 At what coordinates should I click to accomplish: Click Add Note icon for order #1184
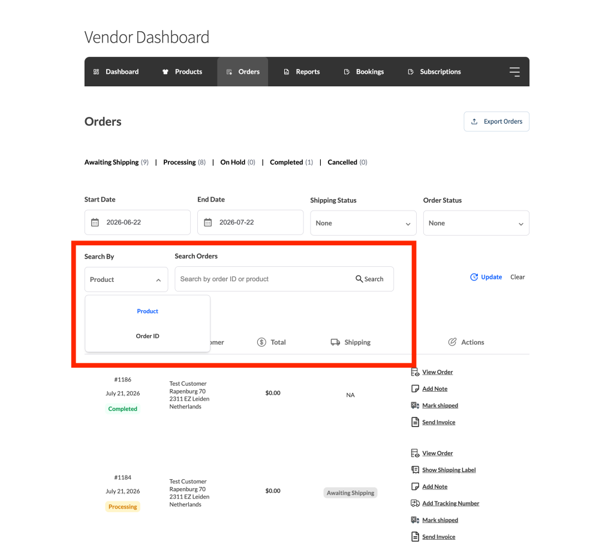point(415,486)
